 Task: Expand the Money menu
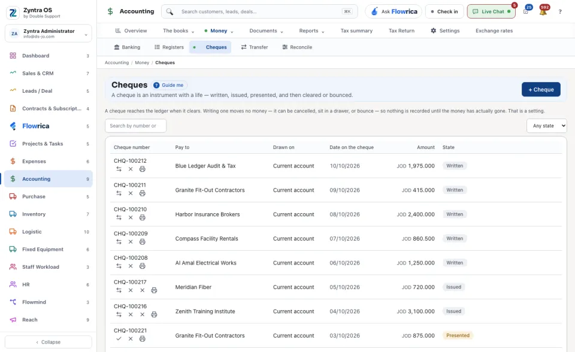pos(219,31)
